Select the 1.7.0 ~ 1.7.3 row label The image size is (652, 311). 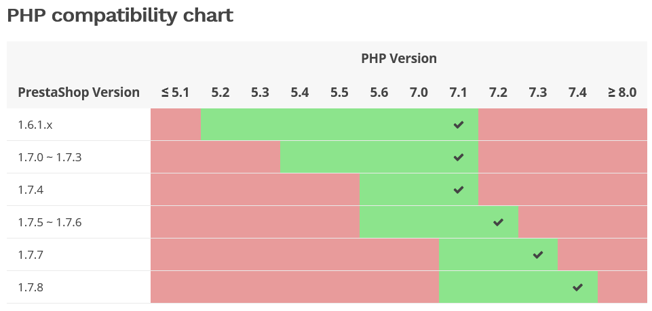coord(50,157)
